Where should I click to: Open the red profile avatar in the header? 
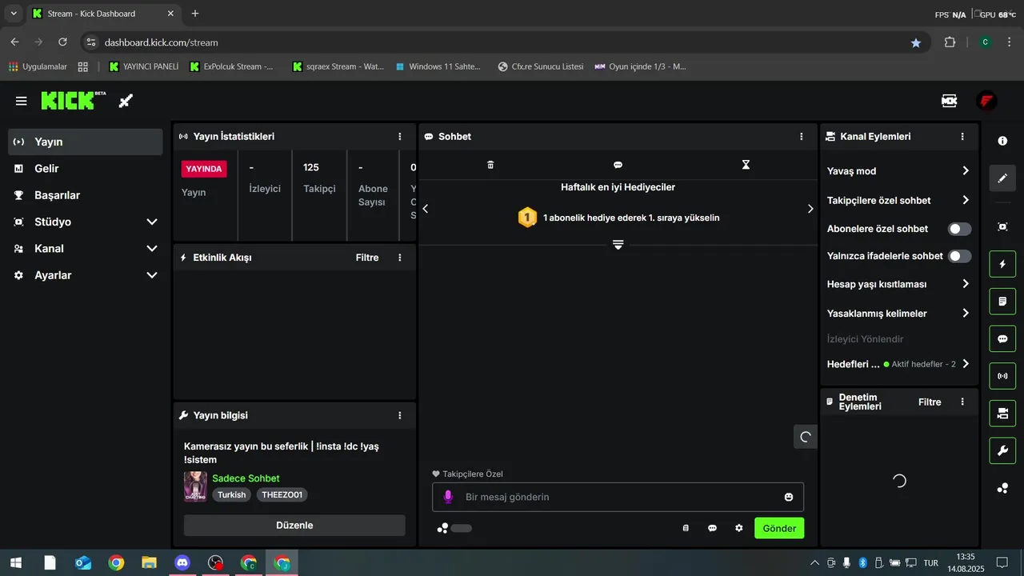pyautogui.click(x=986, y=101)
